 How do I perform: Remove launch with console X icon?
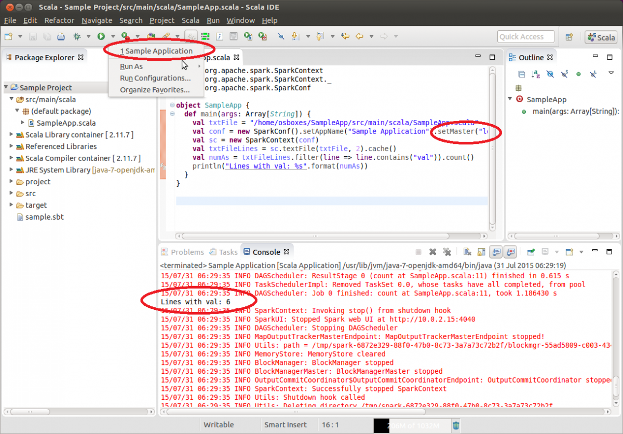[x=432, y=252]
